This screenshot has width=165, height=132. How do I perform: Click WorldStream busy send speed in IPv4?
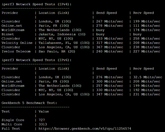click(x=100, y=30)
